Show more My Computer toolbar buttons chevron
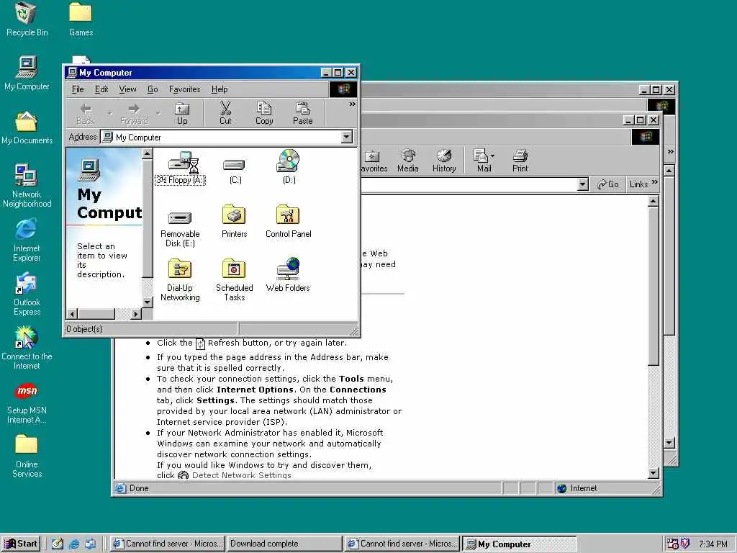Image resolution: width=737 pixels, height=553 pixels. [x=352, y=104]
